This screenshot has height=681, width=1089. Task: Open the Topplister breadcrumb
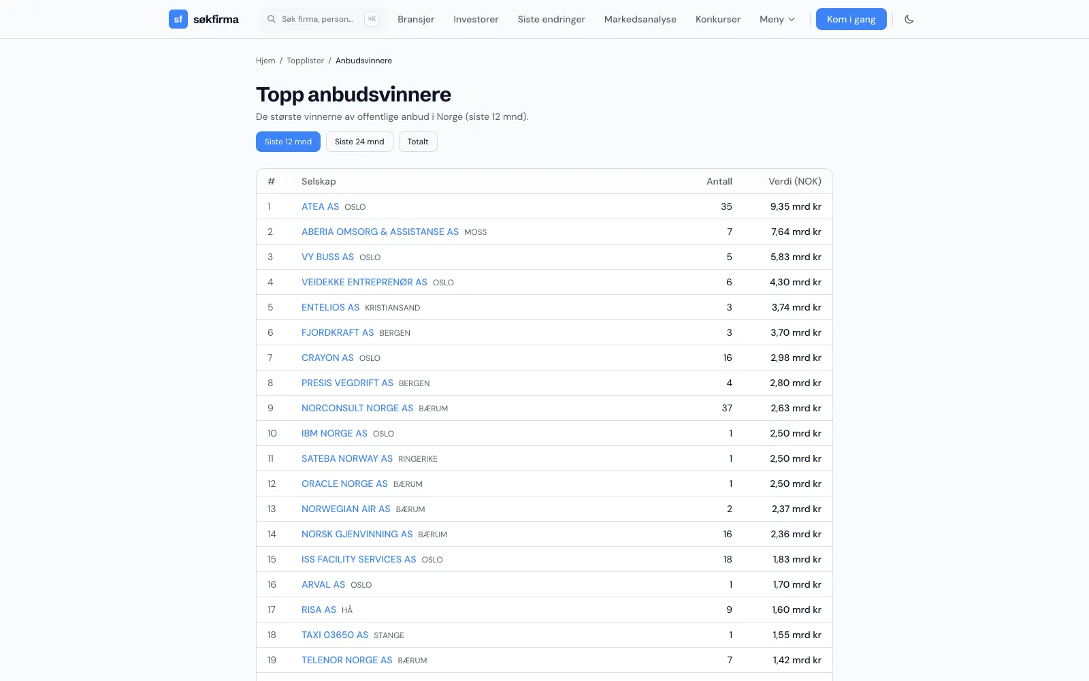pyautogui.click(x=306, y=61)
